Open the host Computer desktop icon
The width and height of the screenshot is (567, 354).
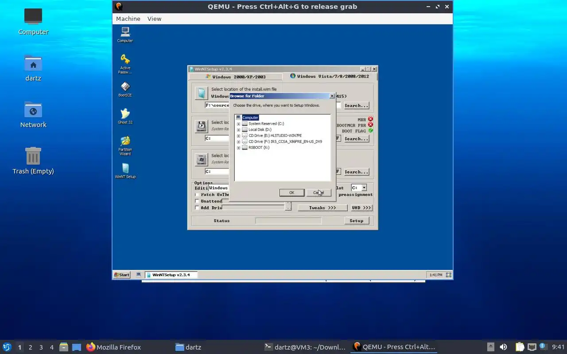pyautogui.click(x=33, y=21)
